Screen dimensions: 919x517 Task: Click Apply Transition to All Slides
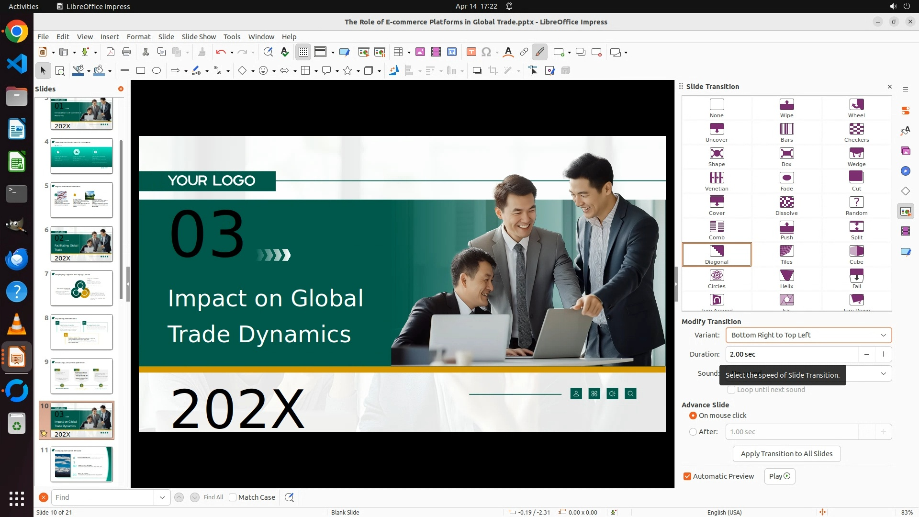click(786, 454)
